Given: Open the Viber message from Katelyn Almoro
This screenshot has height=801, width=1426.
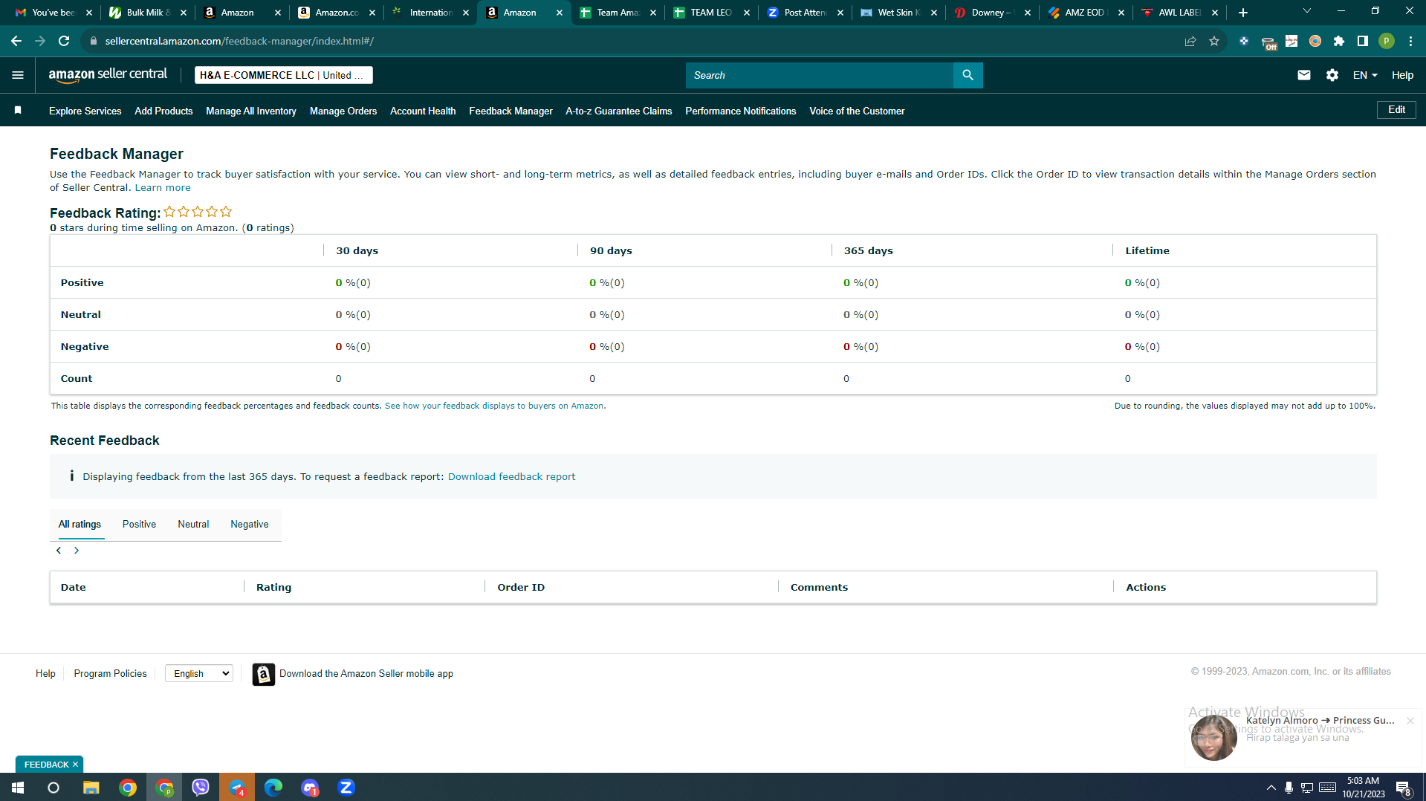Looking at the screenshot, I should pyautogui.click(x=1302, y=737).
